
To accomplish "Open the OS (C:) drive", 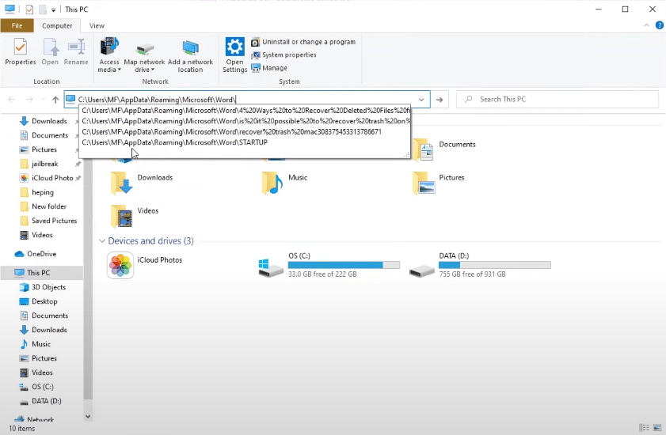I will (329, 265).
